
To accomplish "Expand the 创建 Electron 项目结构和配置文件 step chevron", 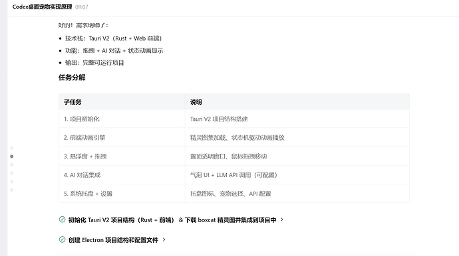I will tap(164, 239).
